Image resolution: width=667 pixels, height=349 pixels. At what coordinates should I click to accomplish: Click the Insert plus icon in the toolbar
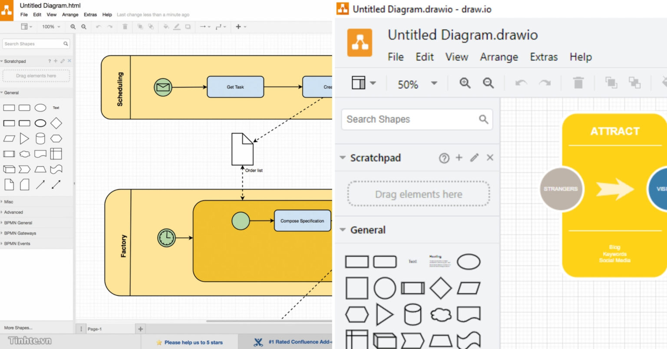[x=238, y=27]
